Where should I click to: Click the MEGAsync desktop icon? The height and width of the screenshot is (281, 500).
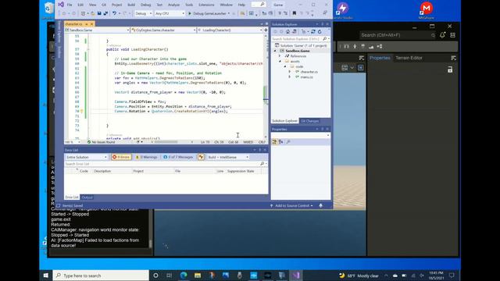point(427,10)
